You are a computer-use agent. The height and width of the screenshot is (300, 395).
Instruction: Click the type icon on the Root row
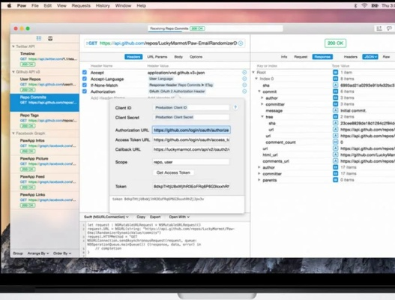click(336, 72)
